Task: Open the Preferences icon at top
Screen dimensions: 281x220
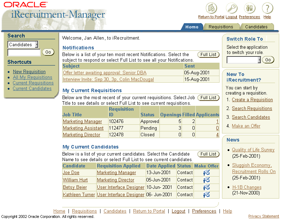Action: [x=249, y=8]
